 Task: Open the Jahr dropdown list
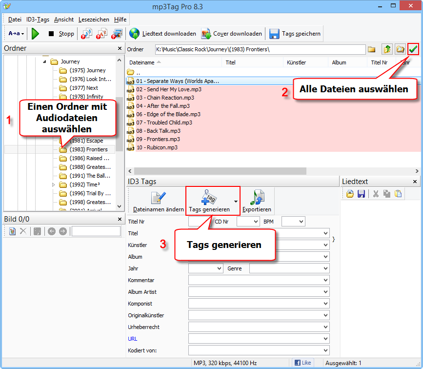(219, 268)
